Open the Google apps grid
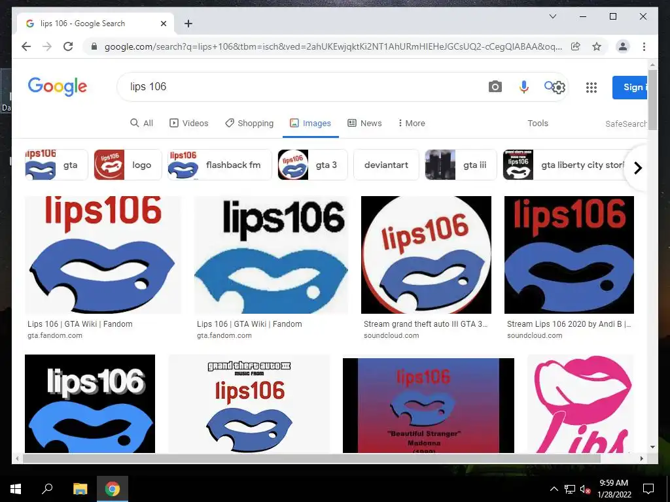The image size is (670, 502). pyautogui.click(x=591, y=88)
